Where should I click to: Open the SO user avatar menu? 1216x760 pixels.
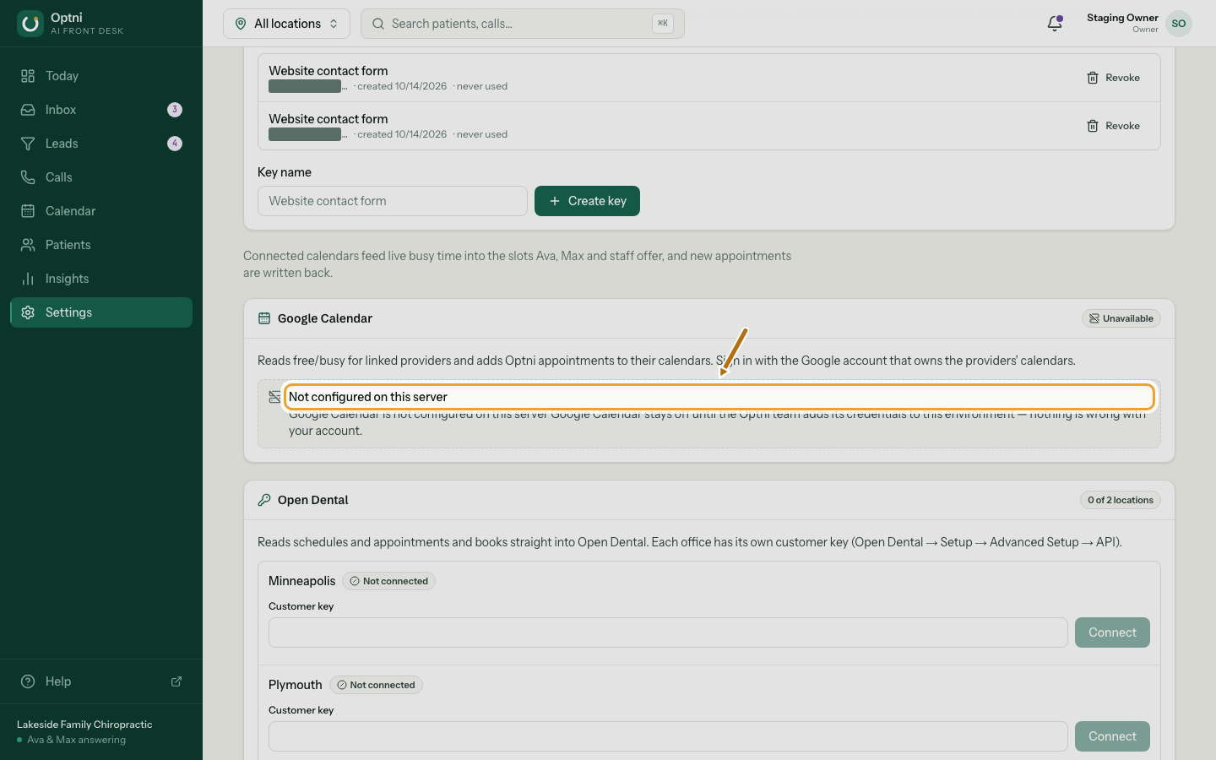[1179, 24]
